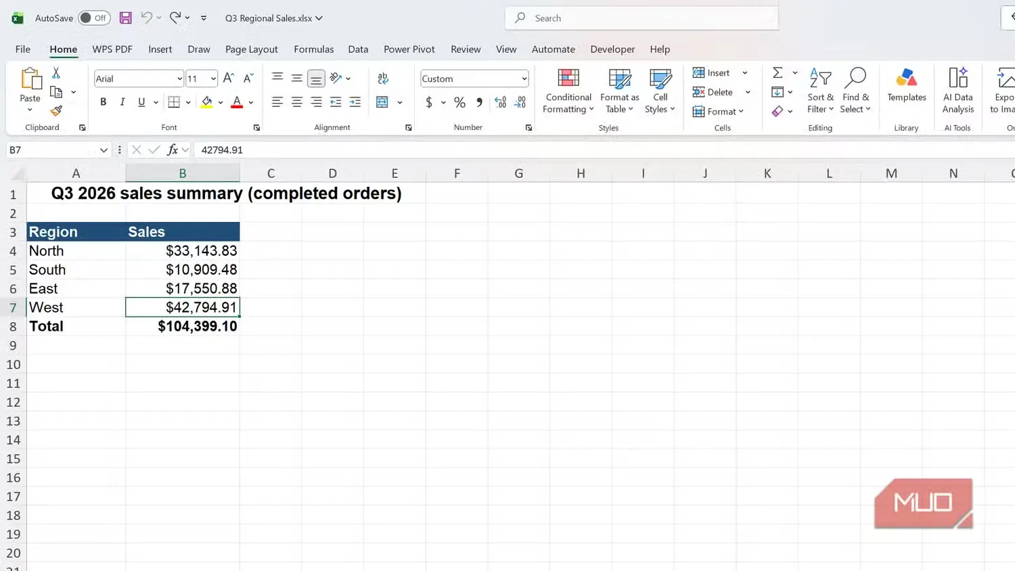The image size is (1015, 571).
Task: Activate the Format Painter brush
Action: (x=56, y=110)
